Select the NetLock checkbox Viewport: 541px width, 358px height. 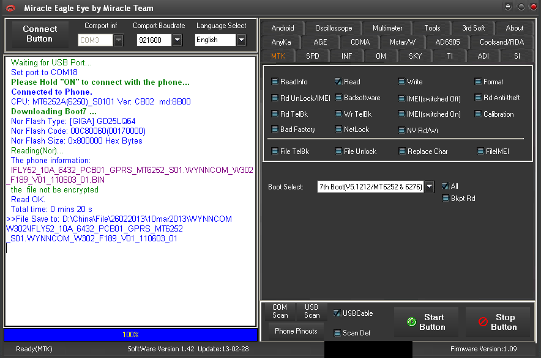(x=338, y=130)
